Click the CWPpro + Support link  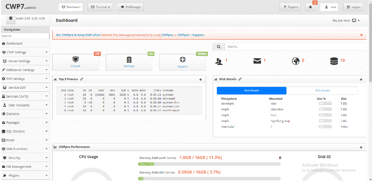tap(191, 35)
